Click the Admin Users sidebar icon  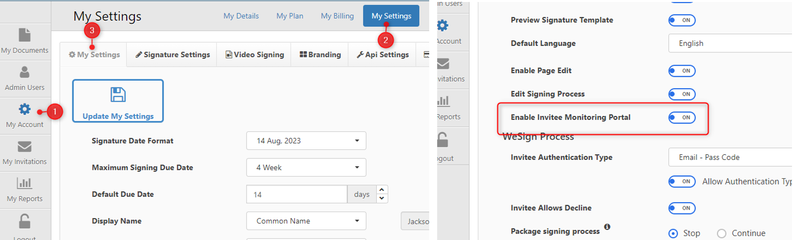pyautogui.click(x=24, y=73)
